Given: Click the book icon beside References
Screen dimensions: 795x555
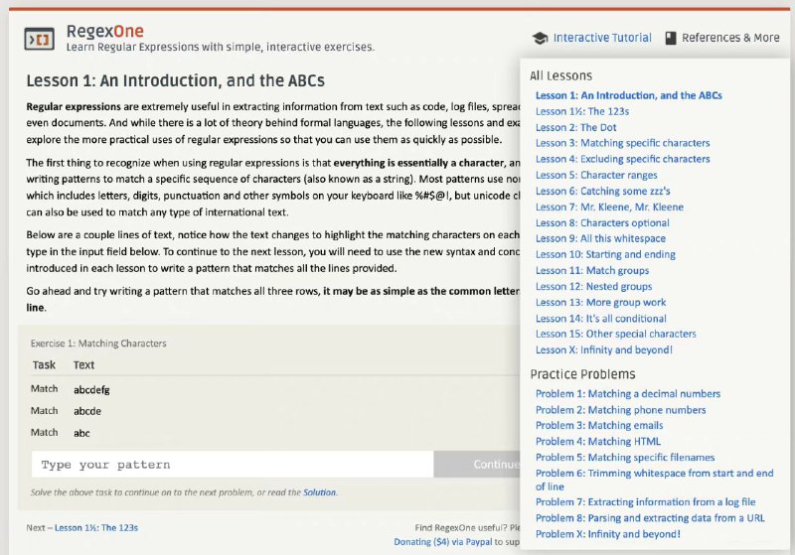Looking at the screenshot, I should click(671, 38).
